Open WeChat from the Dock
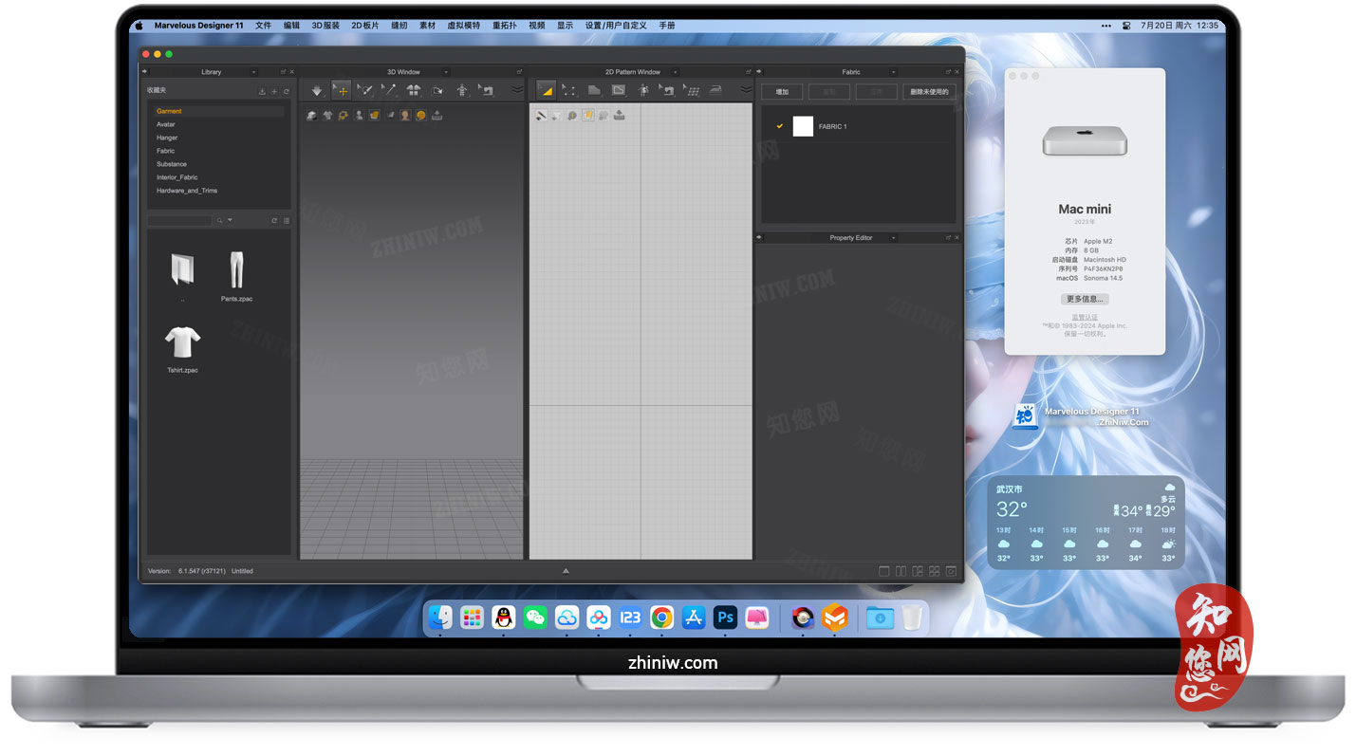This screenshot has height=756, width=1356. tap(535, 618)
